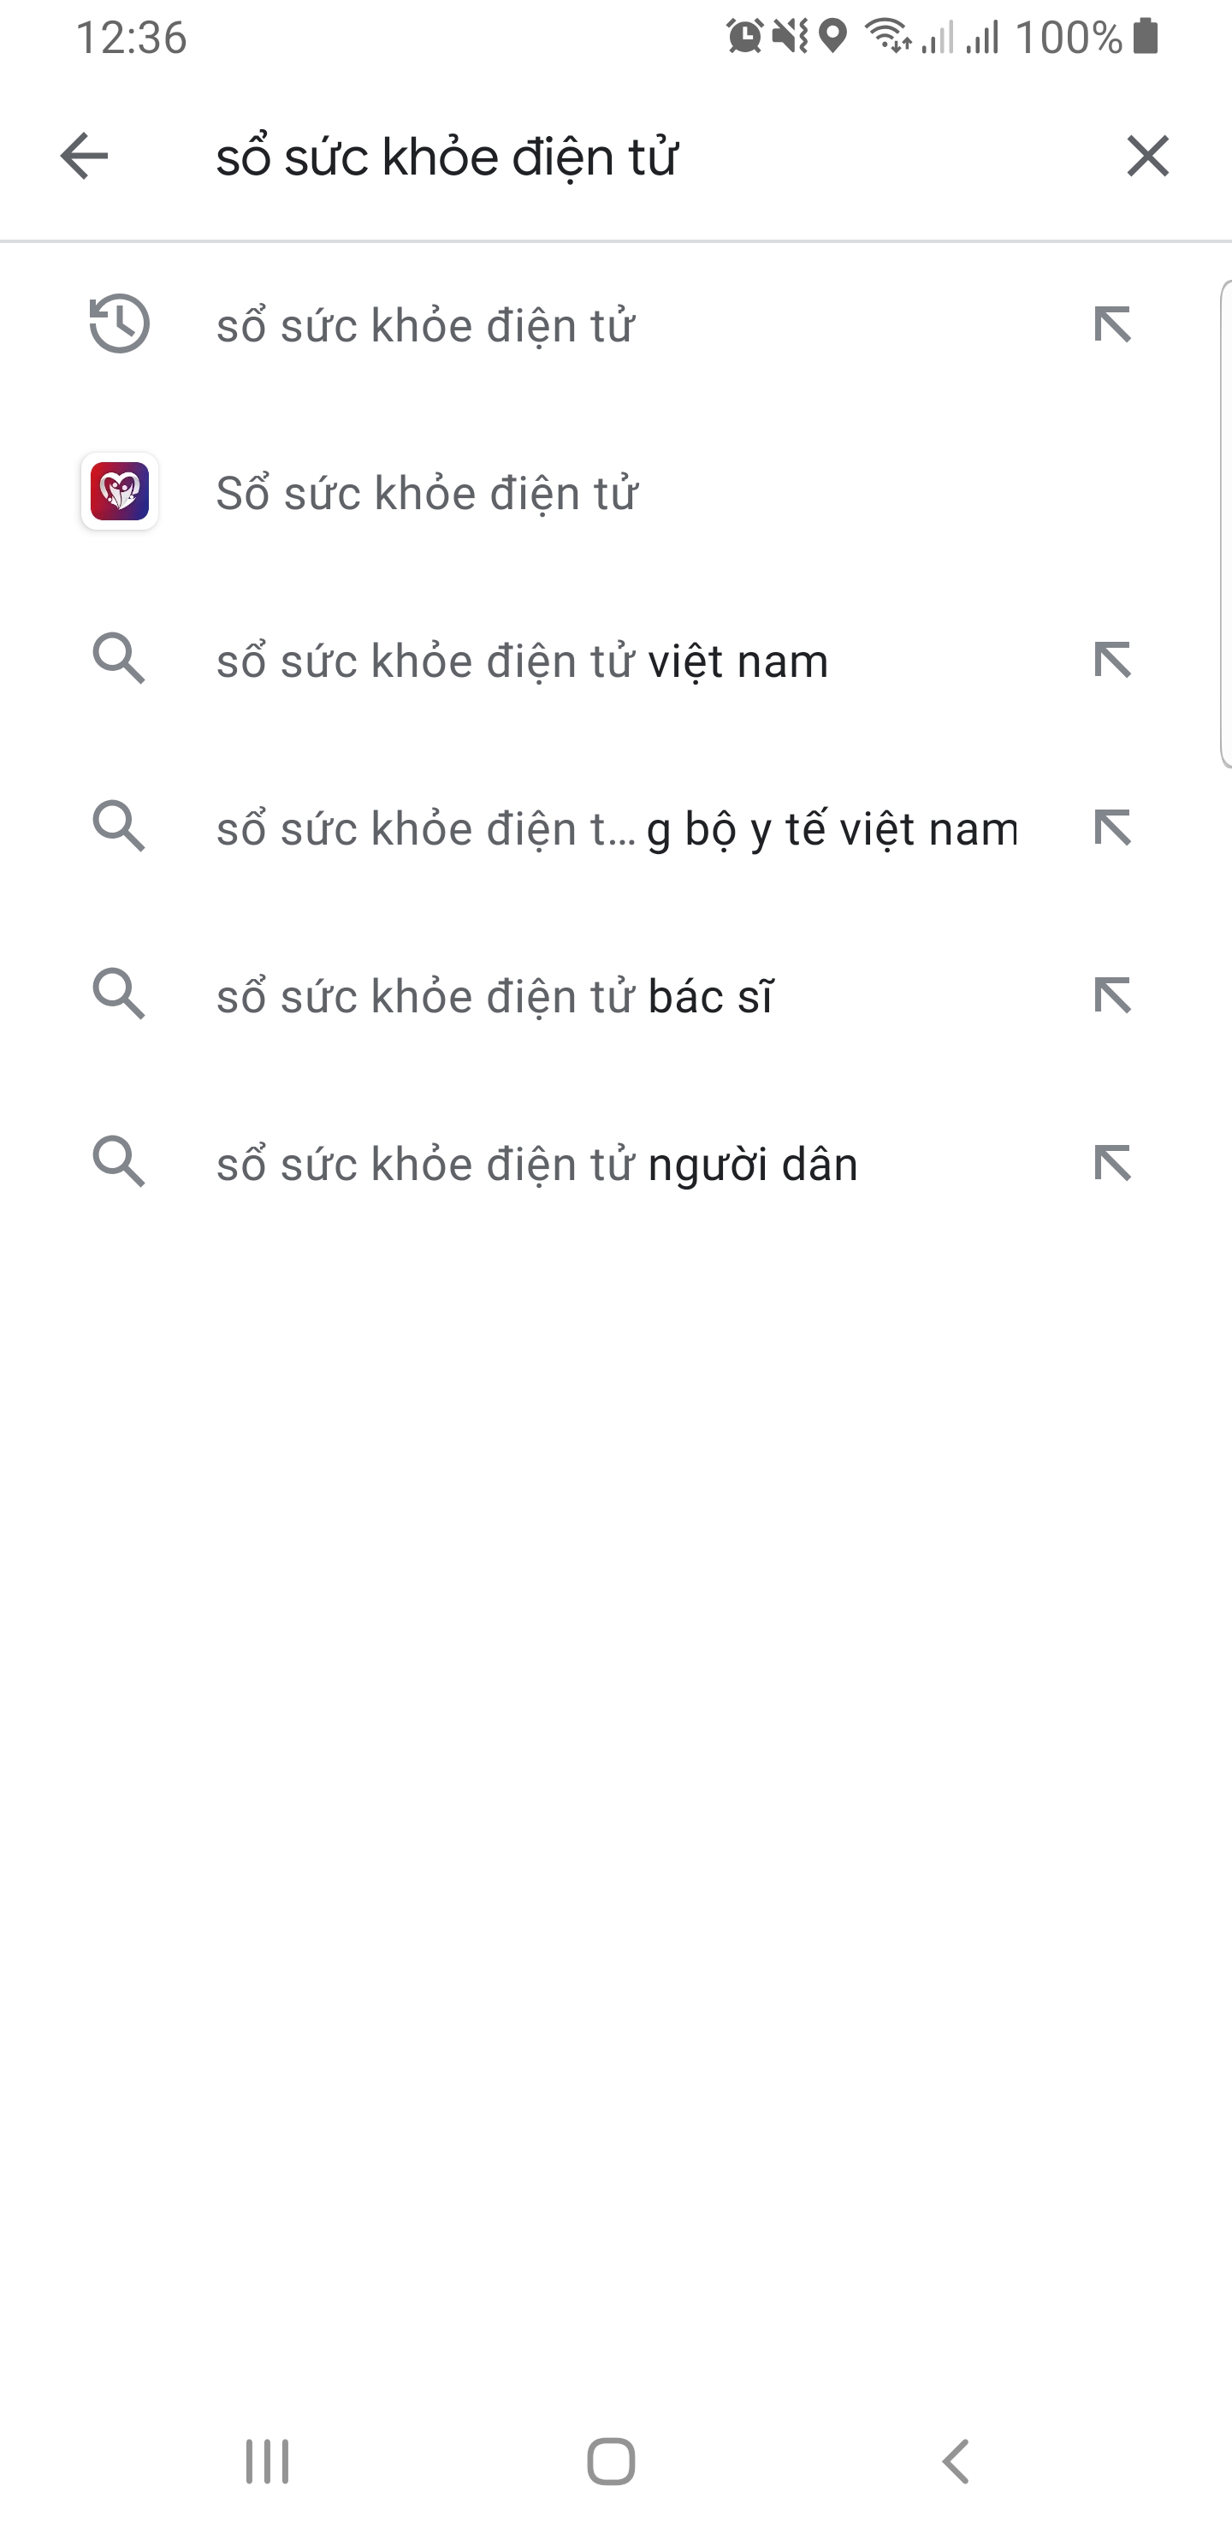Open recent apps from navigation bar
Screen dimensions: 1232x2533
(x=266, y=2461)
